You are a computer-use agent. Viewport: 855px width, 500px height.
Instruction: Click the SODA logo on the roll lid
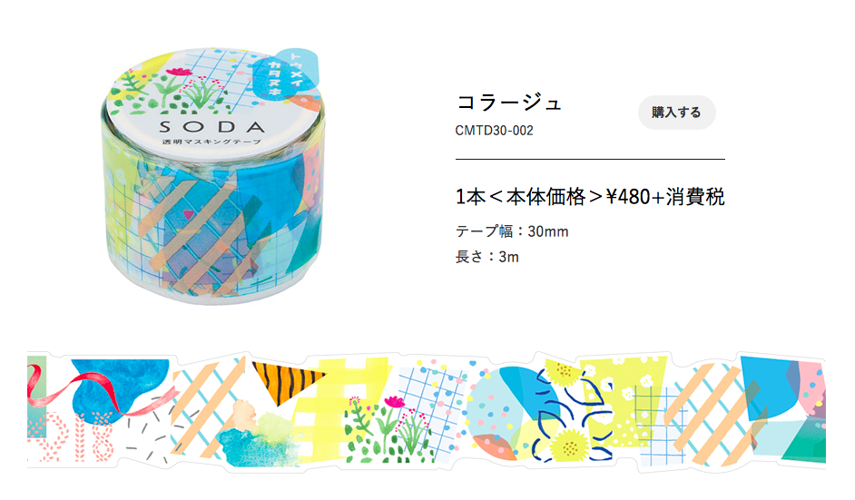pos(212,127)
